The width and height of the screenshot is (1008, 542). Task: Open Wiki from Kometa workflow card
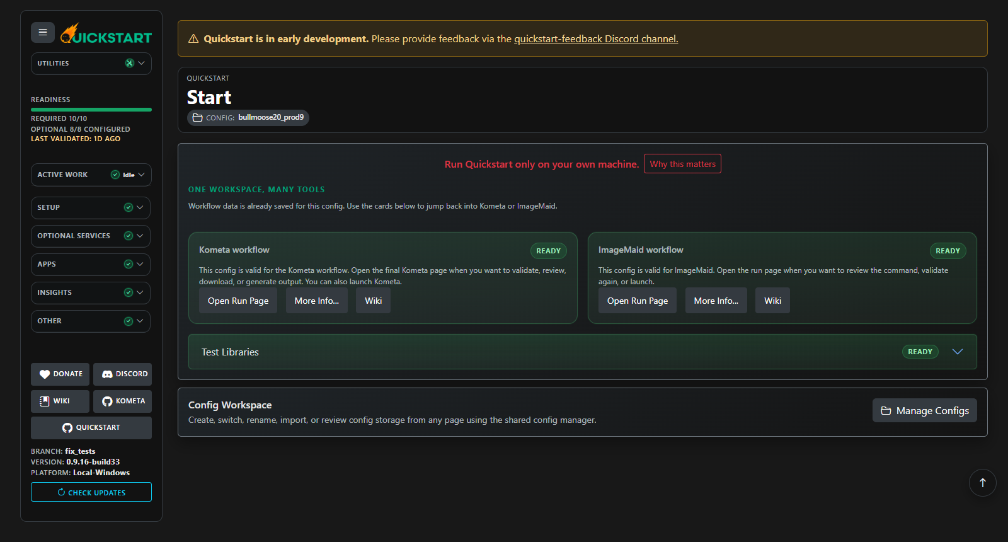tap(374, 301)
